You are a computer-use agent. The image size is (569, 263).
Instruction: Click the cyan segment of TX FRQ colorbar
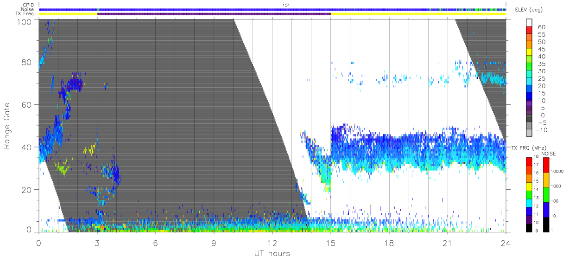[x=529, y=203]
